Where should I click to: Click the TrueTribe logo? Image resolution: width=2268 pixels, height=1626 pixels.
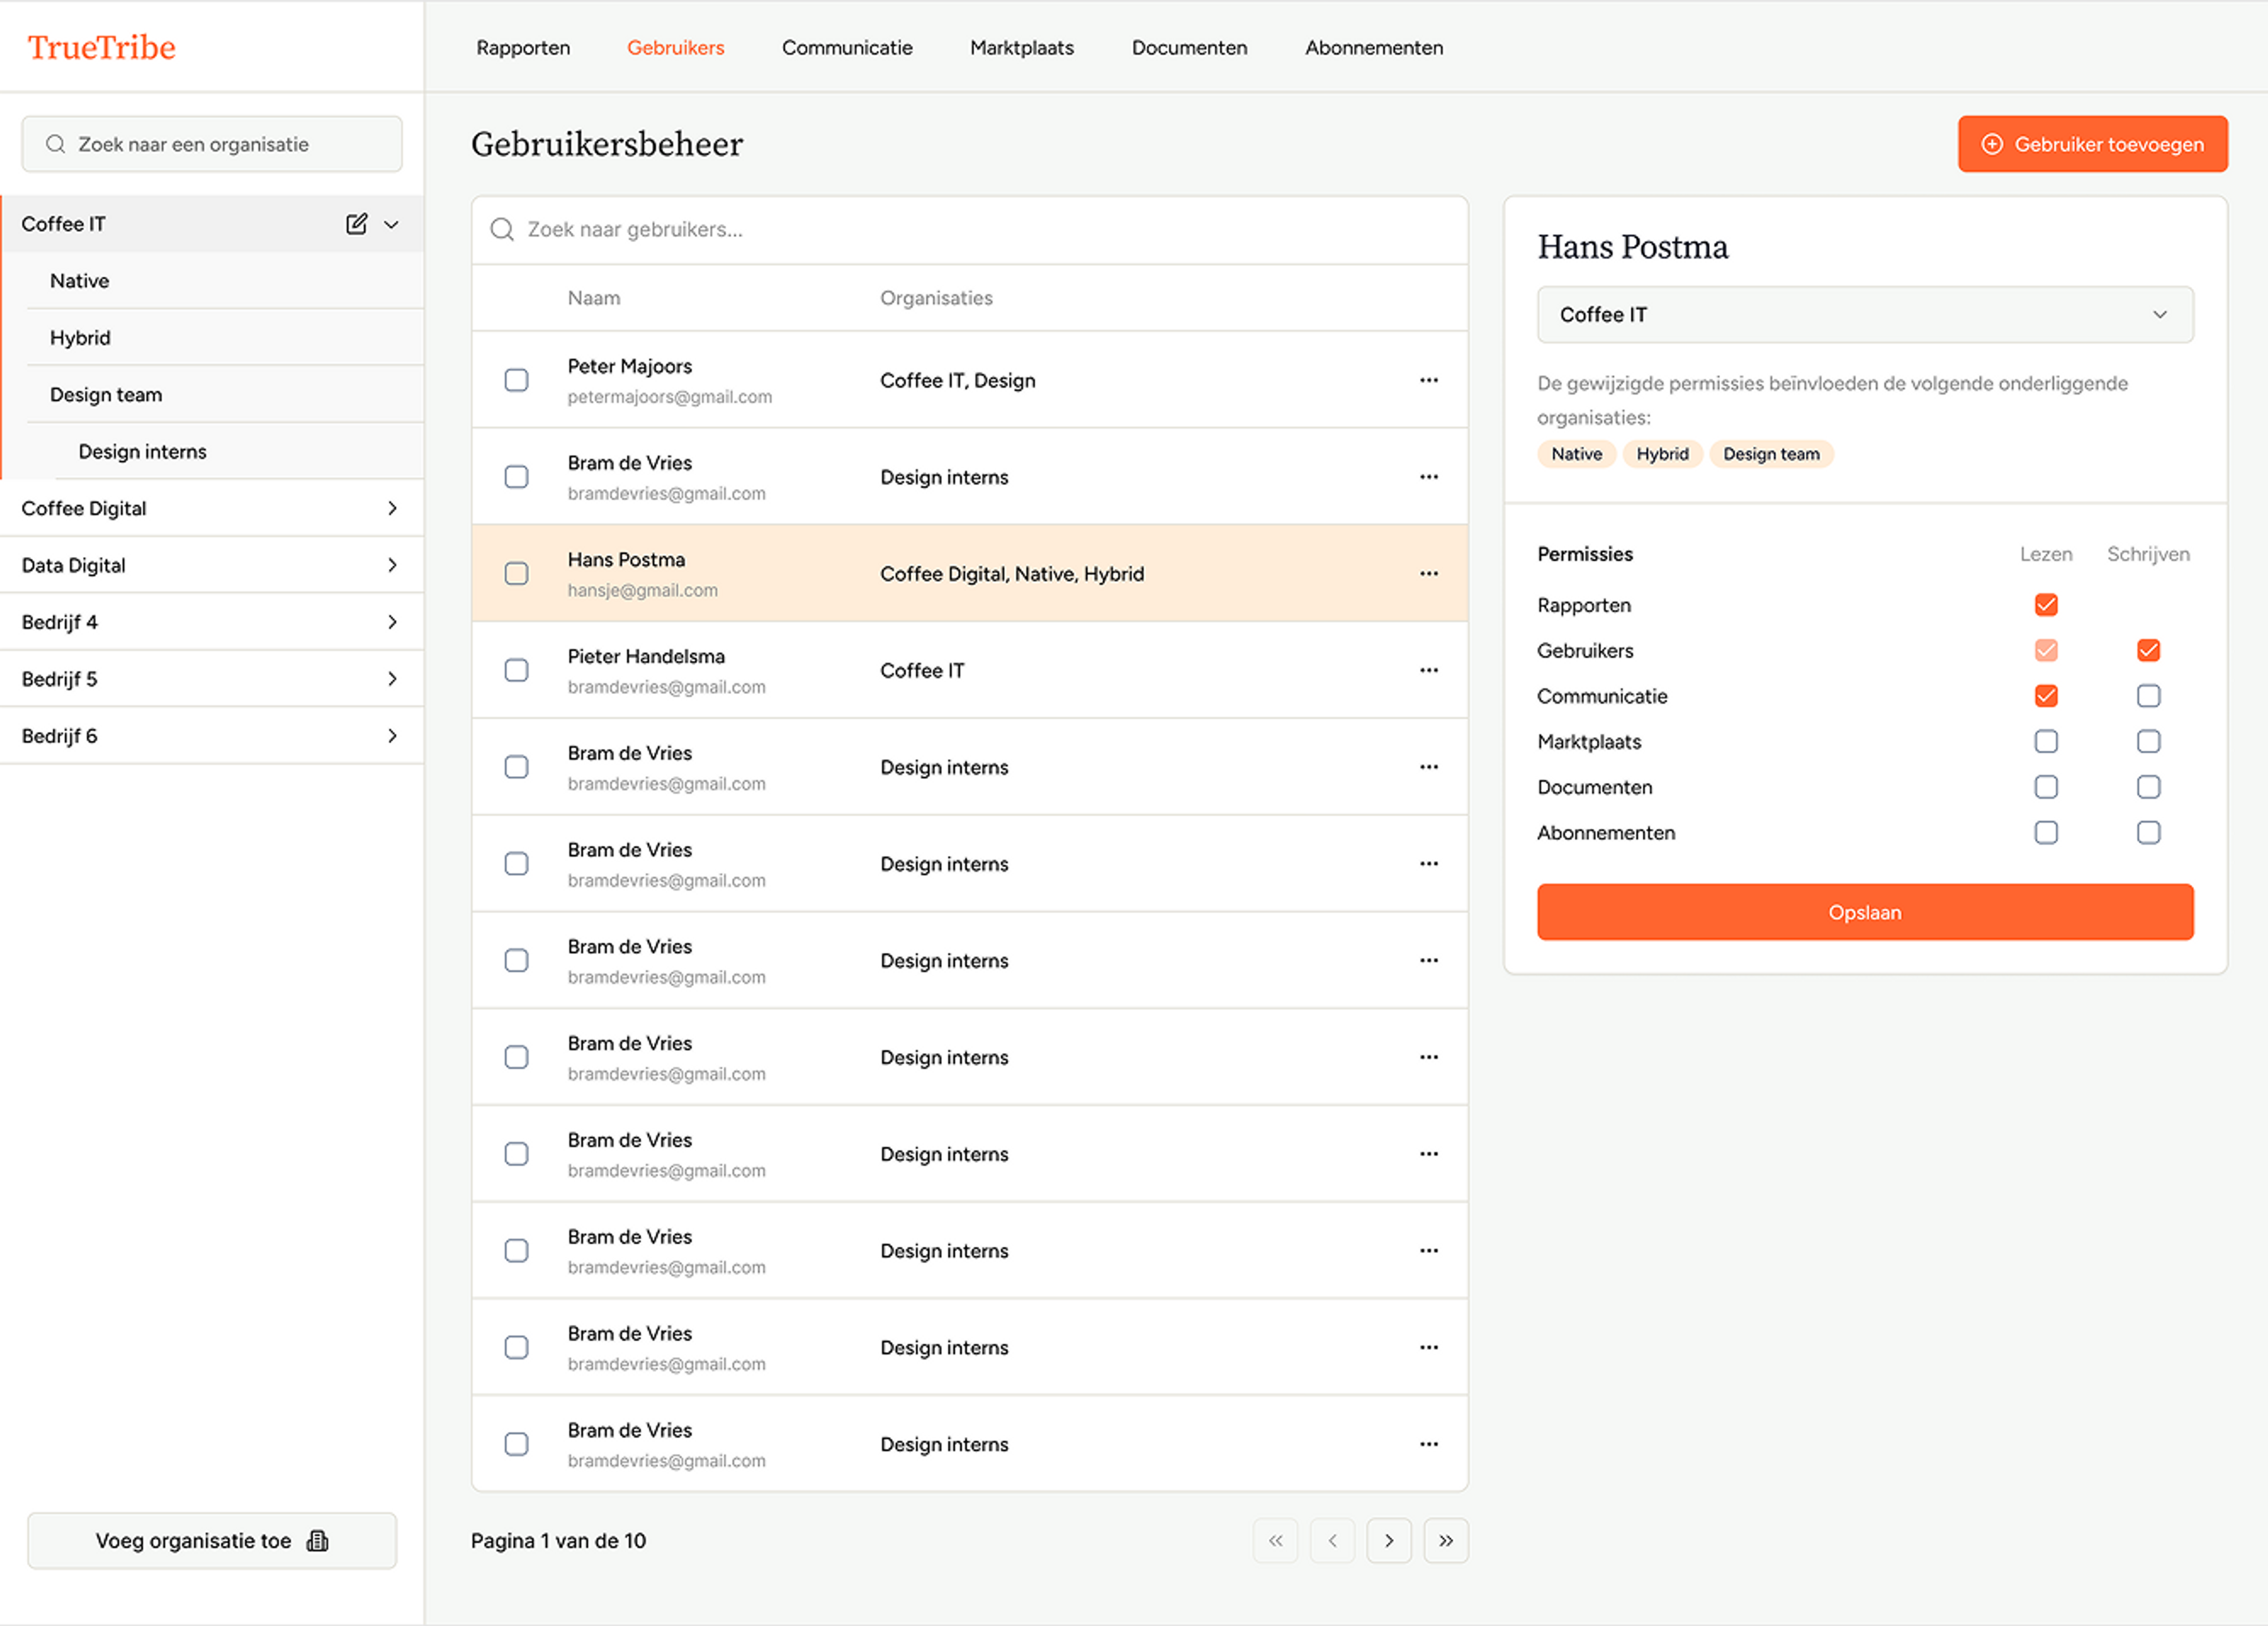point(102,46)
